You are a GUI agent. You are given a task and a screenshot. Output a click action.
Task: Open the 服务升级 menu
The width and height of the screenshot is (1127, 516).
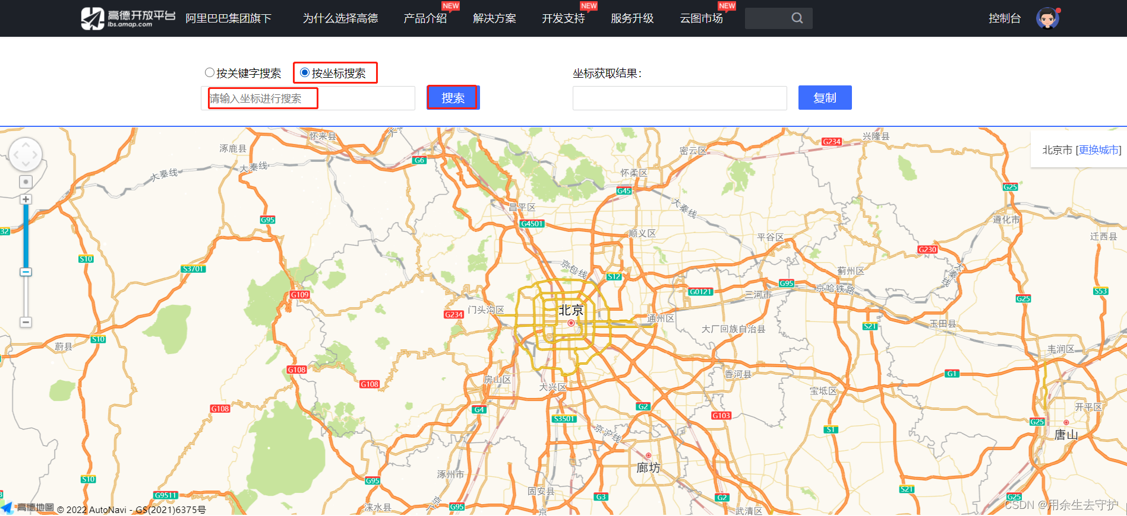(632, 18)
